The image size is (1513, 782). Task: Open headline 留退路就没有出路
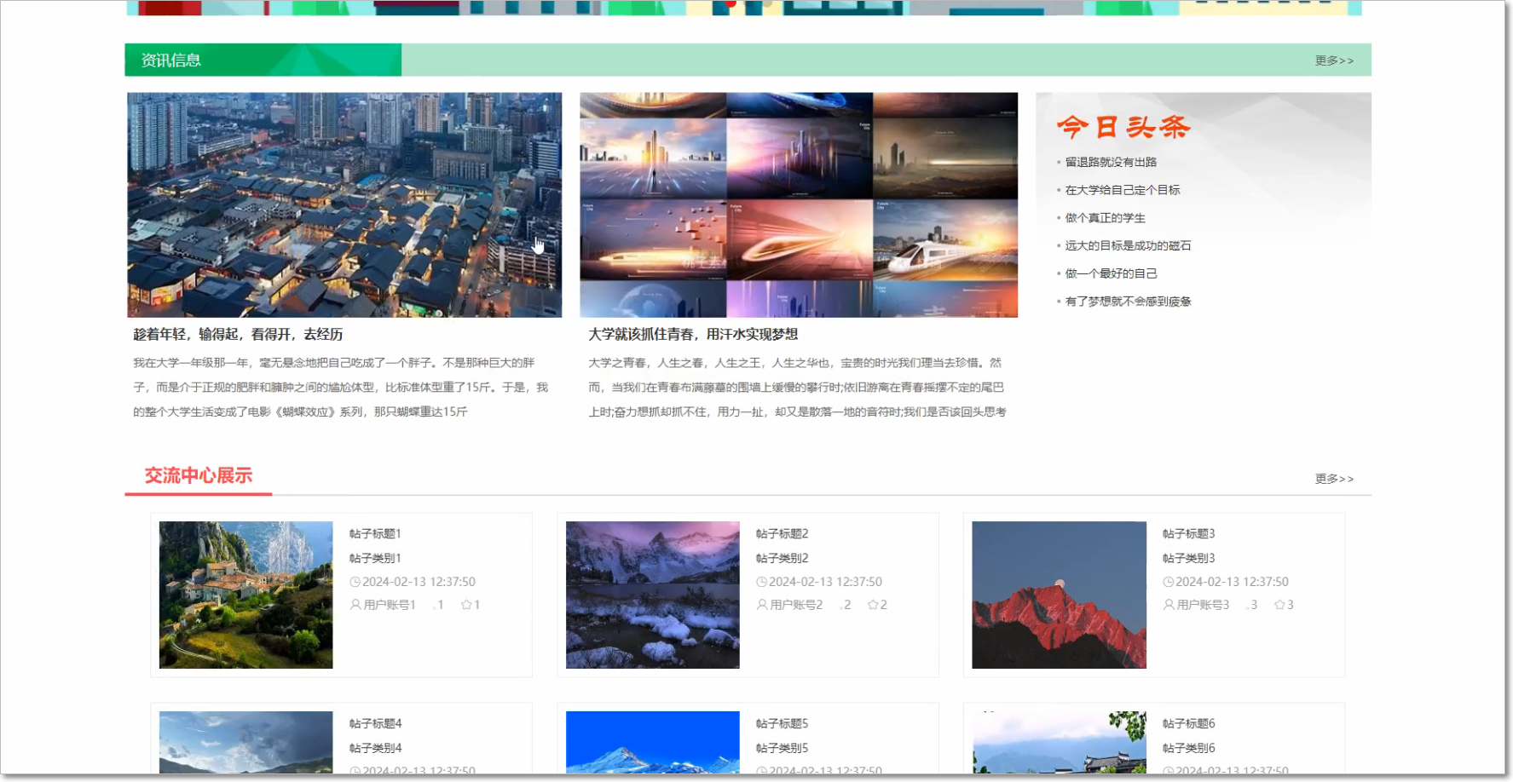click(x=1111, y=162)
